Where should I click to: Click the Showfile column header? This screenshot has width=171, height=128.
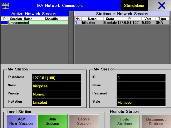[51, 19]
